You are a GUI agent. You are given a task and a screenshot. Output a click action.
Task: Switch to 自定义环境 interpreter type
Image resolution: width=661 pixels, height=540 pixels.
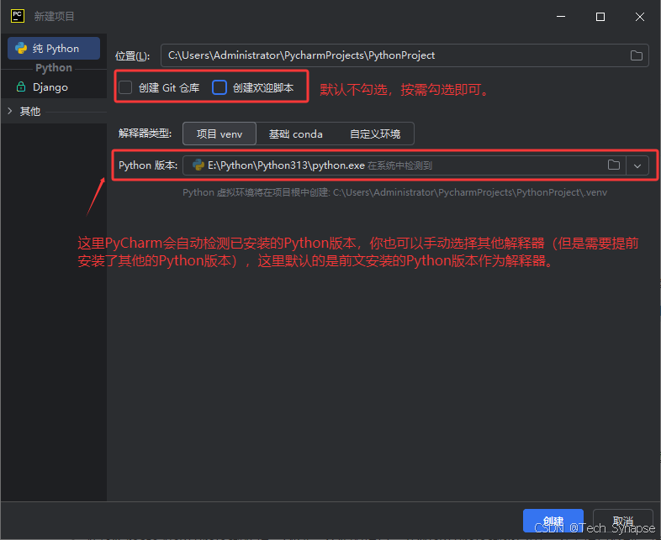[x=375, y=134]
